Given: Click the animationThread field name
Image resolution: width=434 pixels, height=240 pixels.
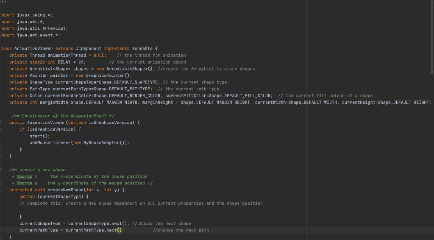Looking at the screenshot, I should pyautogui.click(x=67, y=56).
